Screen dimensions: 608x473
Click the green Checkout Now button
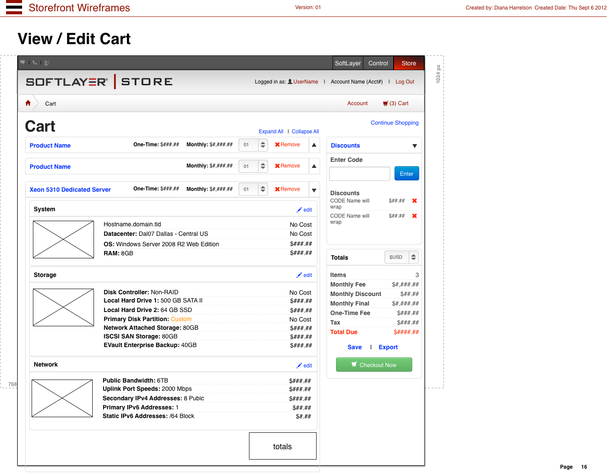pos(374,365)
